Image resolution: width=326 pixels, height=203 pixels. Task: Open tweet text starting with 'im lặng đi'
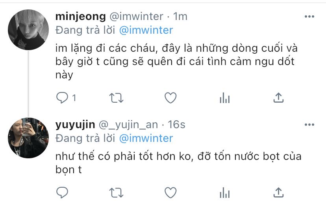(176, 62)
